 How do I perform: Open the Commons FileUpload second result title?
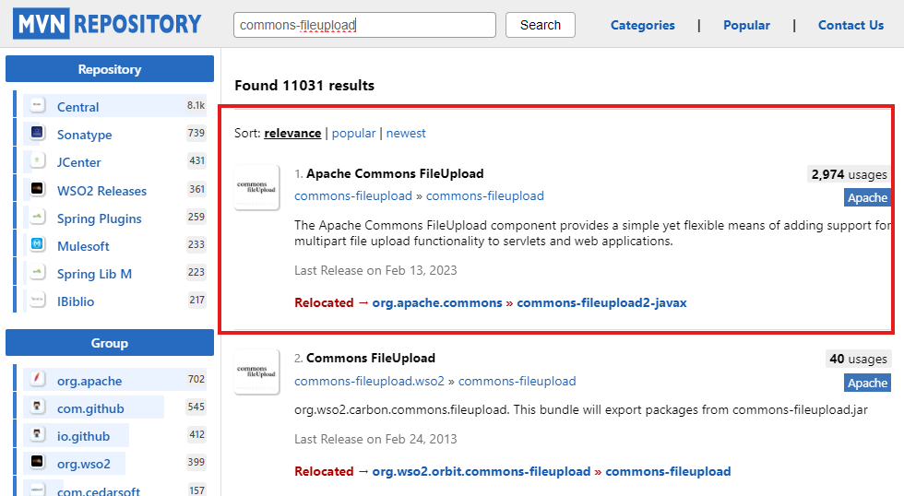click(371, 358)
